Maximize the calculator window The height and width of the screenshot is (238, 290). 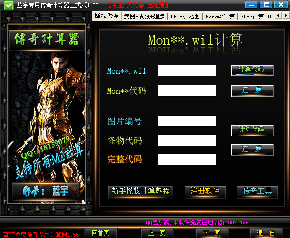pos(266,5)
